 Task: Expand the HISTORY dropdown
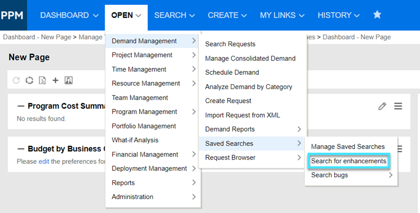339,15
